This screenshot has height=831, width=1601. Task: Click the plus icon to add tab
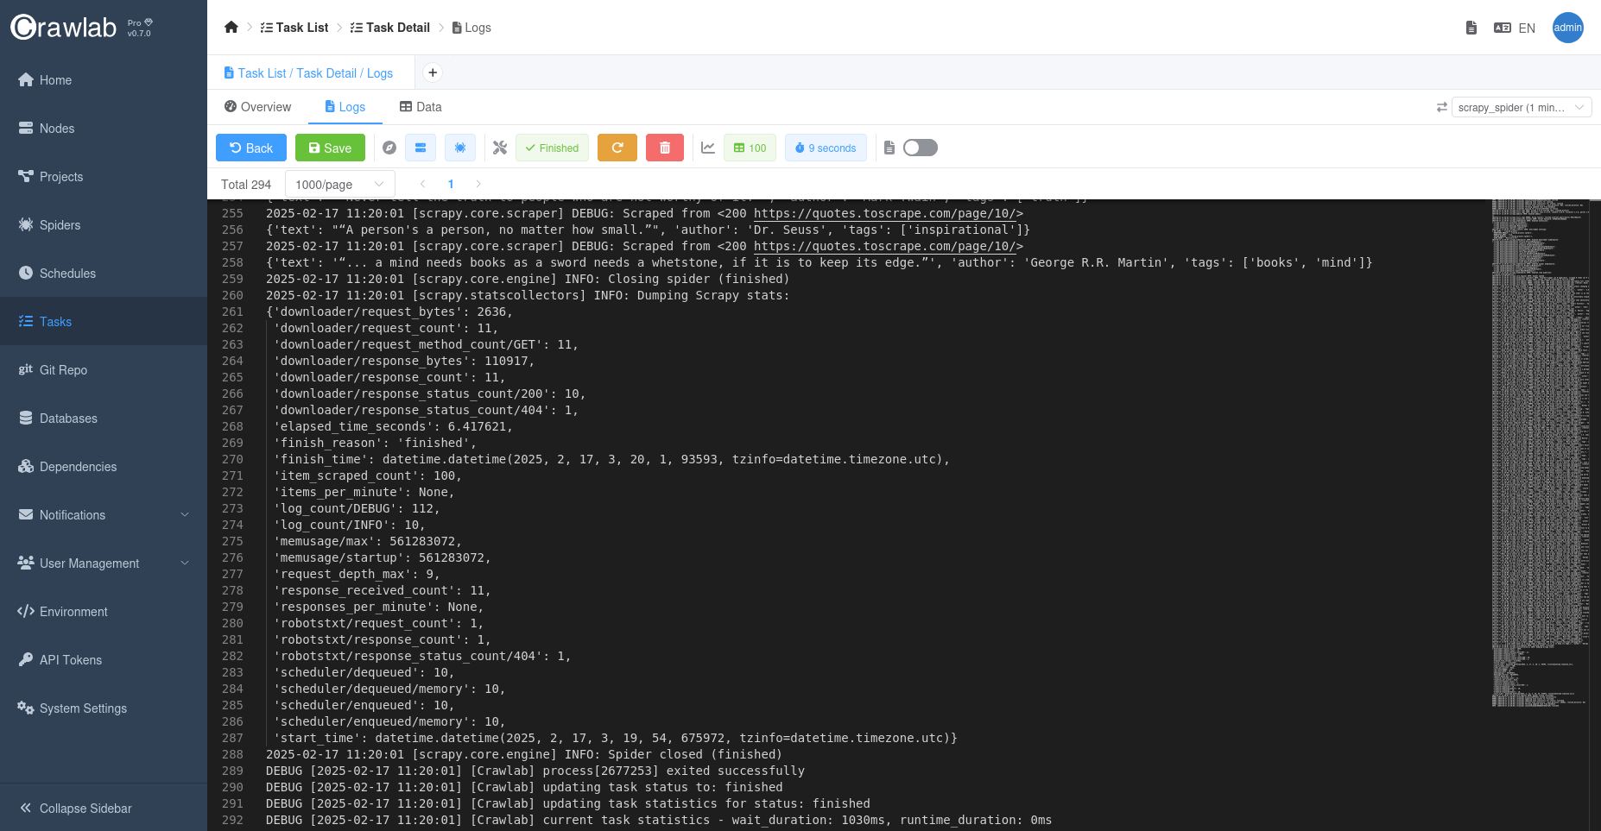coord(433,72)
